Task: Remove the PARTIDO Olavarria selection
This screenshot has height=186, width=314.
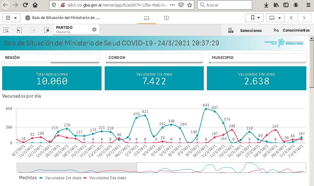Action: click(x=94, y=29)
